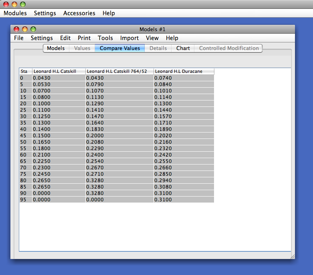Switch to the Details tab
The image size is (313, 275).
(x=158, y=48)
